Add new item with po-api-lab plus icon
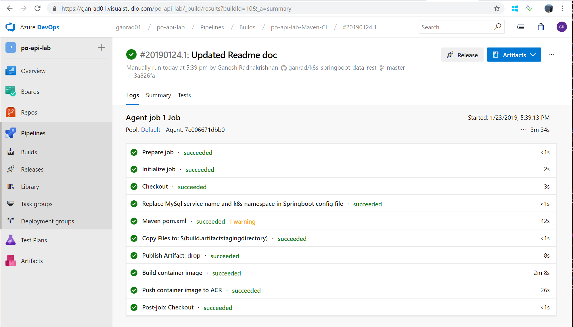 pyautogui.click(x=101, y=48)
